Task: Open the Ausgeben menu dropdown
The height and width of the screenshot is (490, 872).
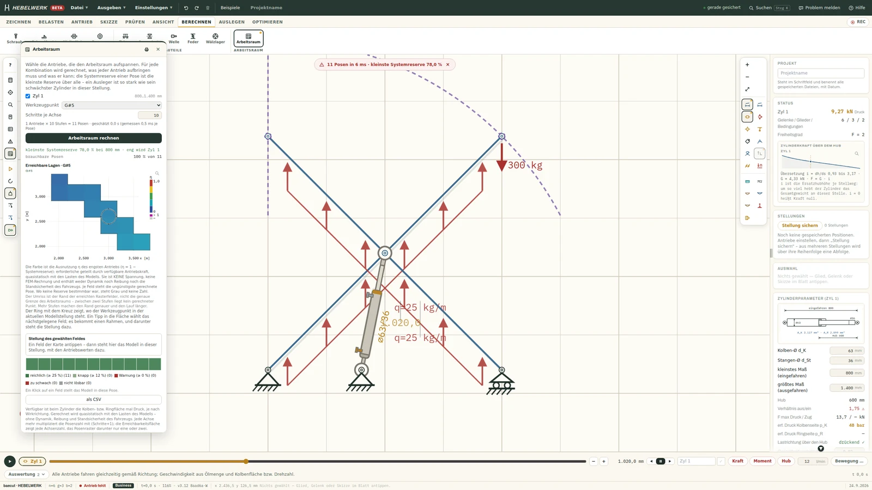Action: pos(111,8)
